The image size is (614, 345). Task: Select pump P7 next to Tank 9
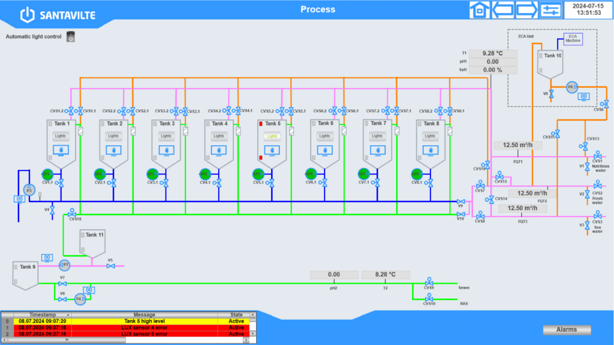pos(65,265)
